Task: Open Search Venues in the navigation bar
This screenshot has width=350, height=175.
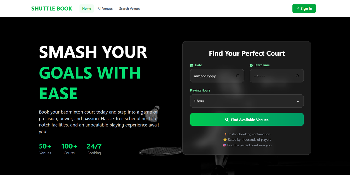Action: click(130, 8)
